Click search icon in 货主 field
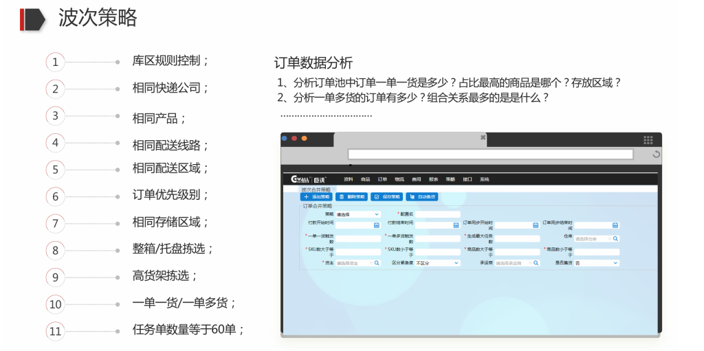The width and height of the screenshot is (704, 351). pos(377,263)
